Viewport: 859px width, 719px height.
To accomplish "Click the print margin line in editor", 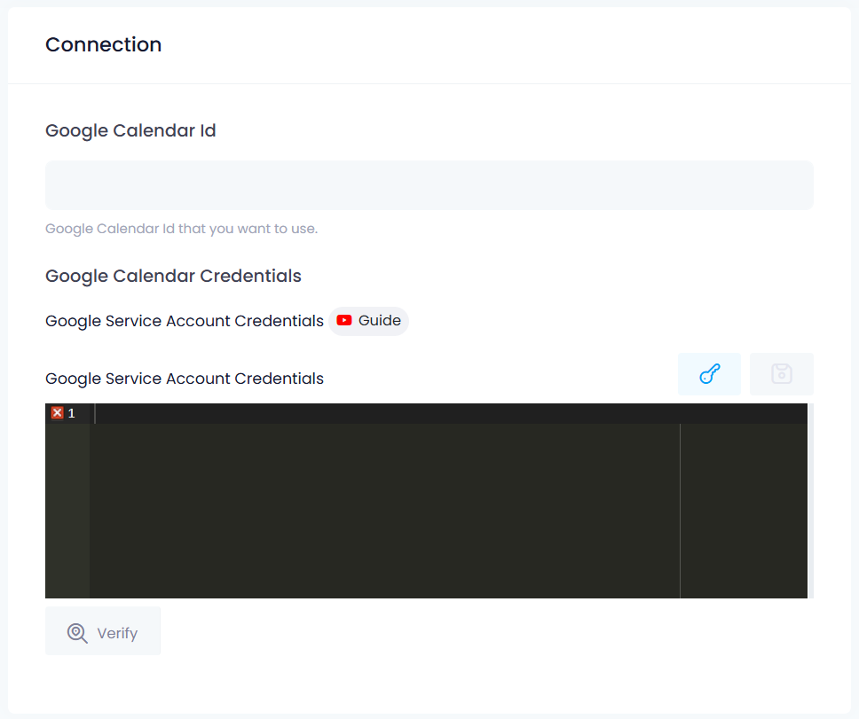I will click(680, 510).
